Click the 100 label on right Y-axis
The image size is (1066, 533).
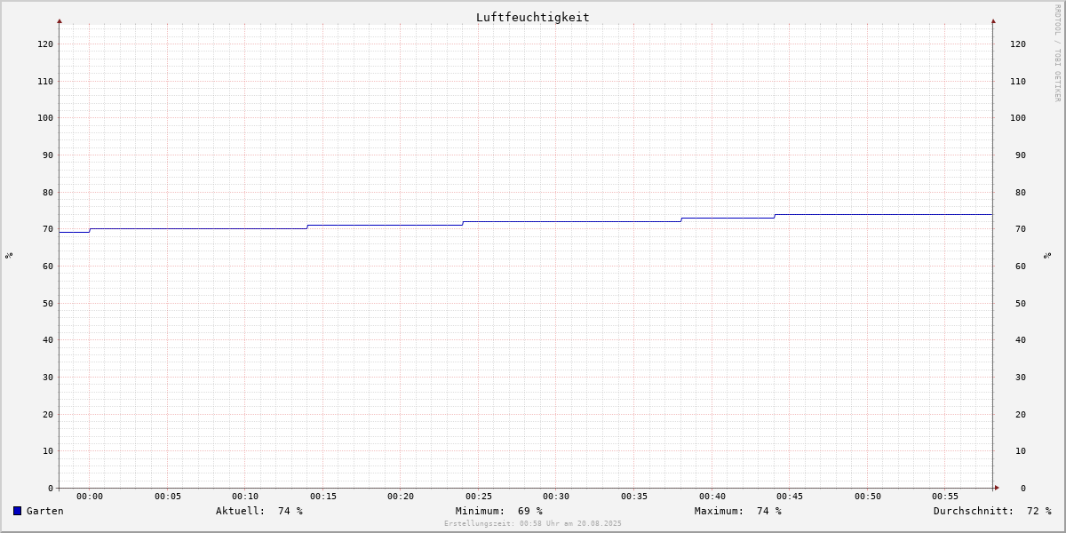(1018, 117)
